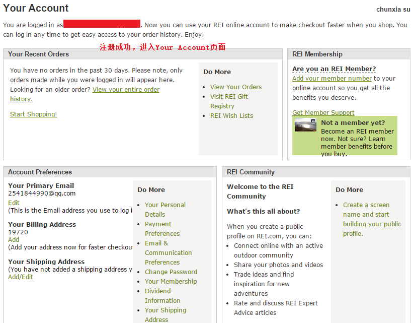Viewport: 413px width, 323px height.
Task: Open Payment Preferences link
Action: pos(162,229)
